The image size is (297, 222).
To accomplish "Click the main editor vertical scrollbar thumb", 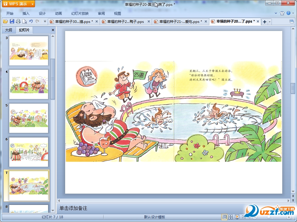I will tap(293, 88).
